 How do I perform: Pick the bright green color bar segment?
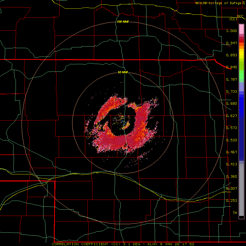[241, 75]
